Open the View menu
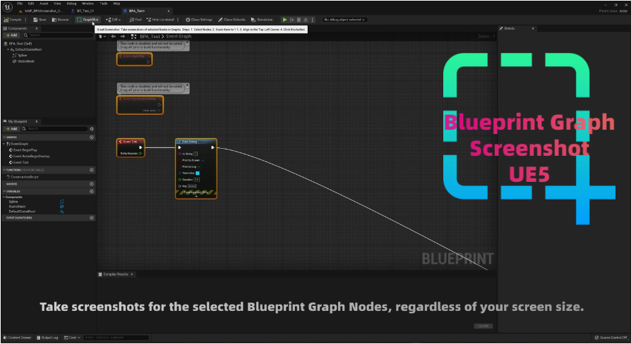 pos(57,4)
